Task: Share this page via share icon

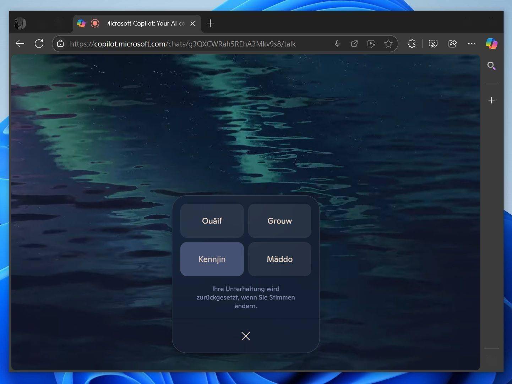Action: (x=452, y=44)
